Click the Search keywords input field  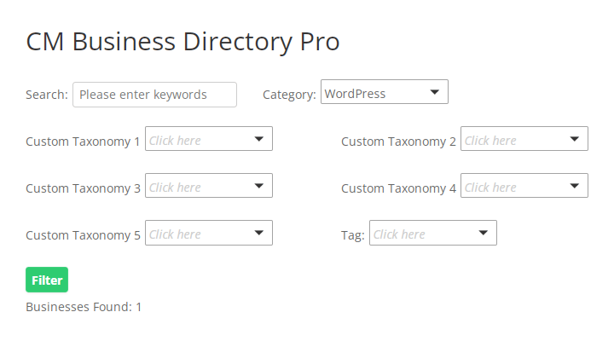click(154, 95)
